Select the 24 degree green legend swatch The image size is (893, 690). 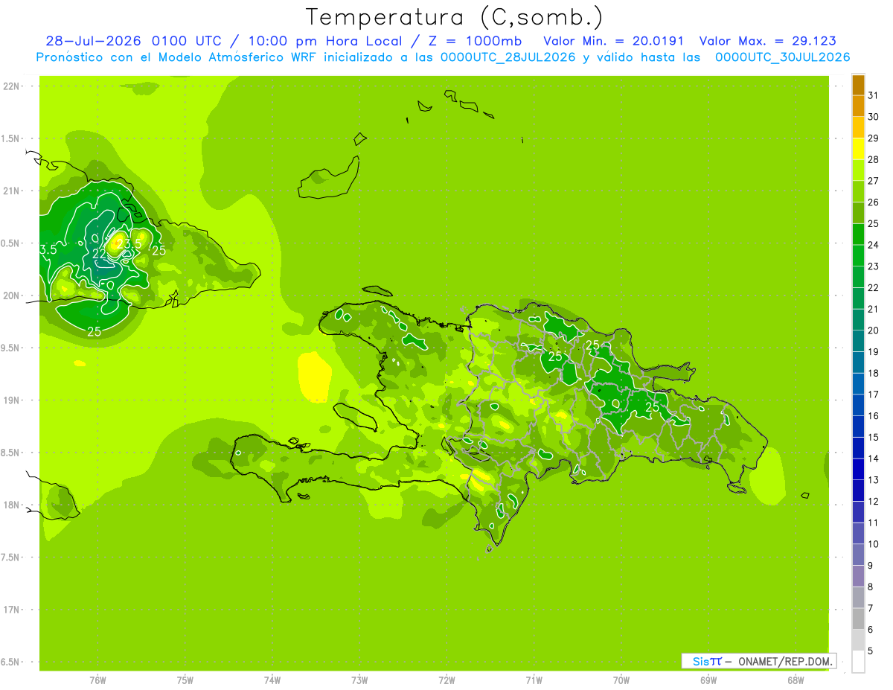(x=858, y=234)
